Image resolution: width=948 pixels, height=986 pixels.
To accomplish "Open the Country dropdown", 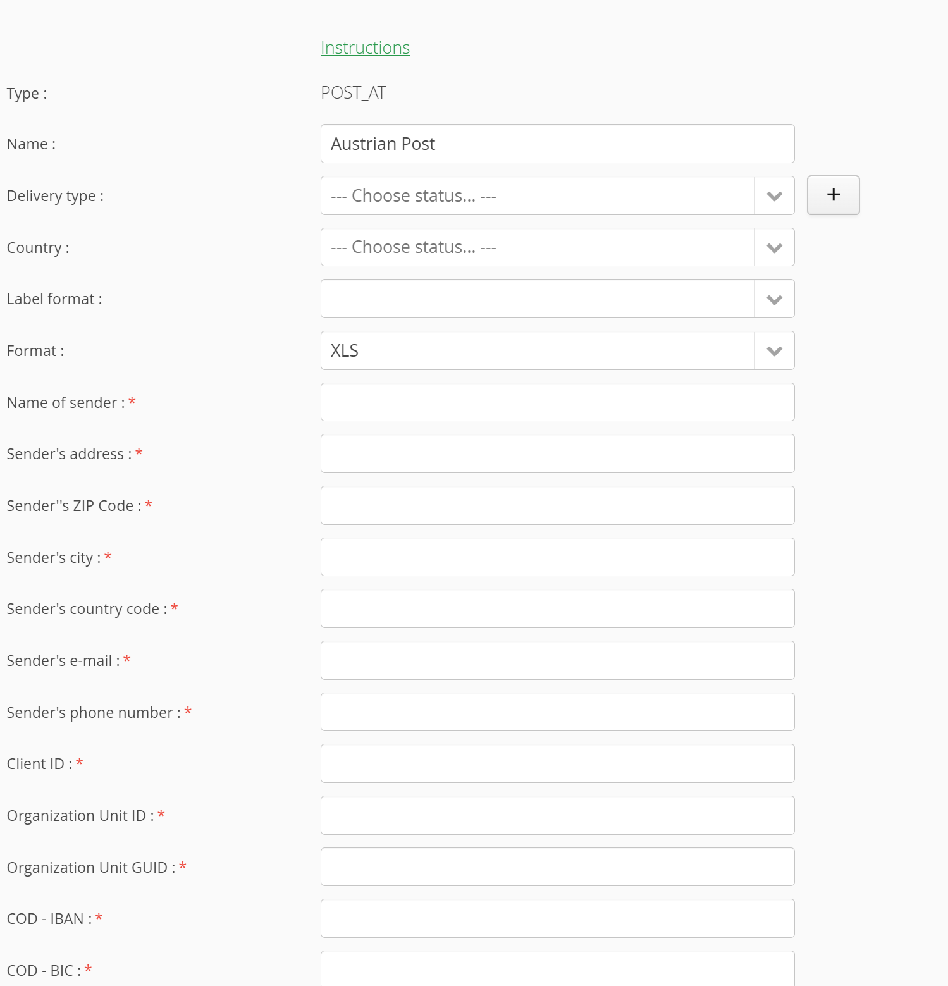I will (x=557, y=247).
